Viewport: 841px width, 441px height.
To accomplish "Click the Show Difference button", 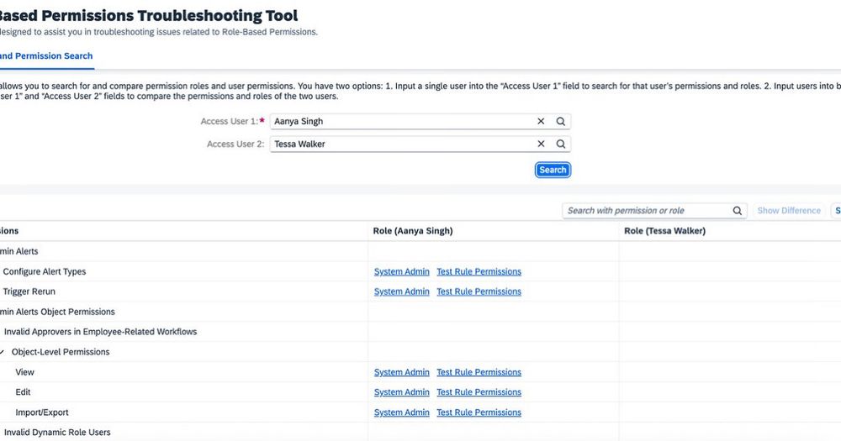I will click(788, 211).
